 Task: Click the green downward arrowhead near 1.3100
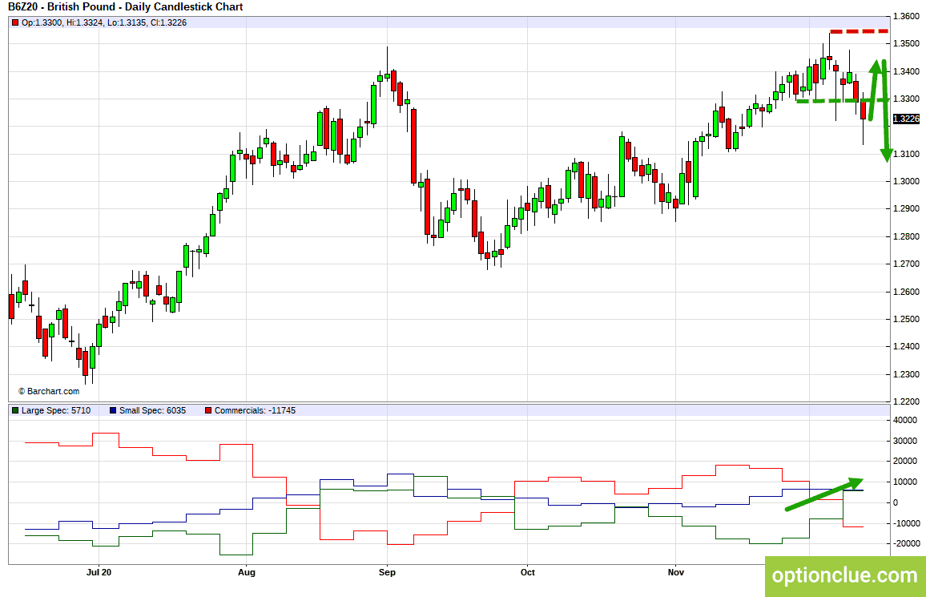[x=887, y=155]
